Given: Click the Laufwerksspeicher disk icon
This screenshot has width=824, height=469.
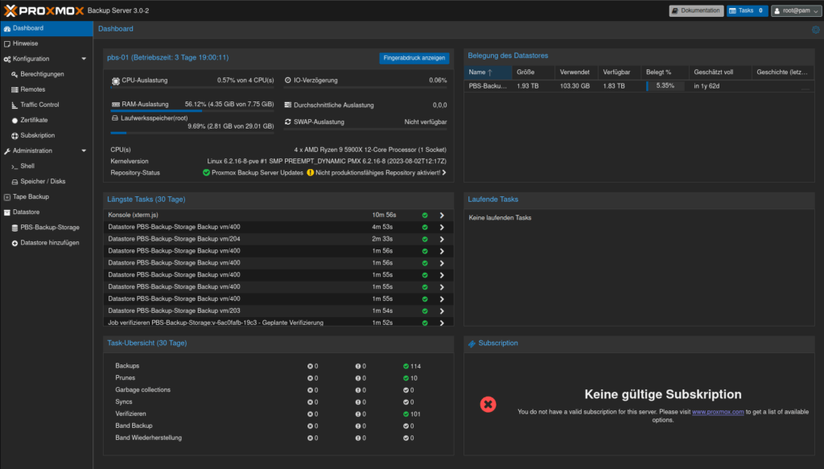Looking at the screenshot, I should click(x=115, y=118).
